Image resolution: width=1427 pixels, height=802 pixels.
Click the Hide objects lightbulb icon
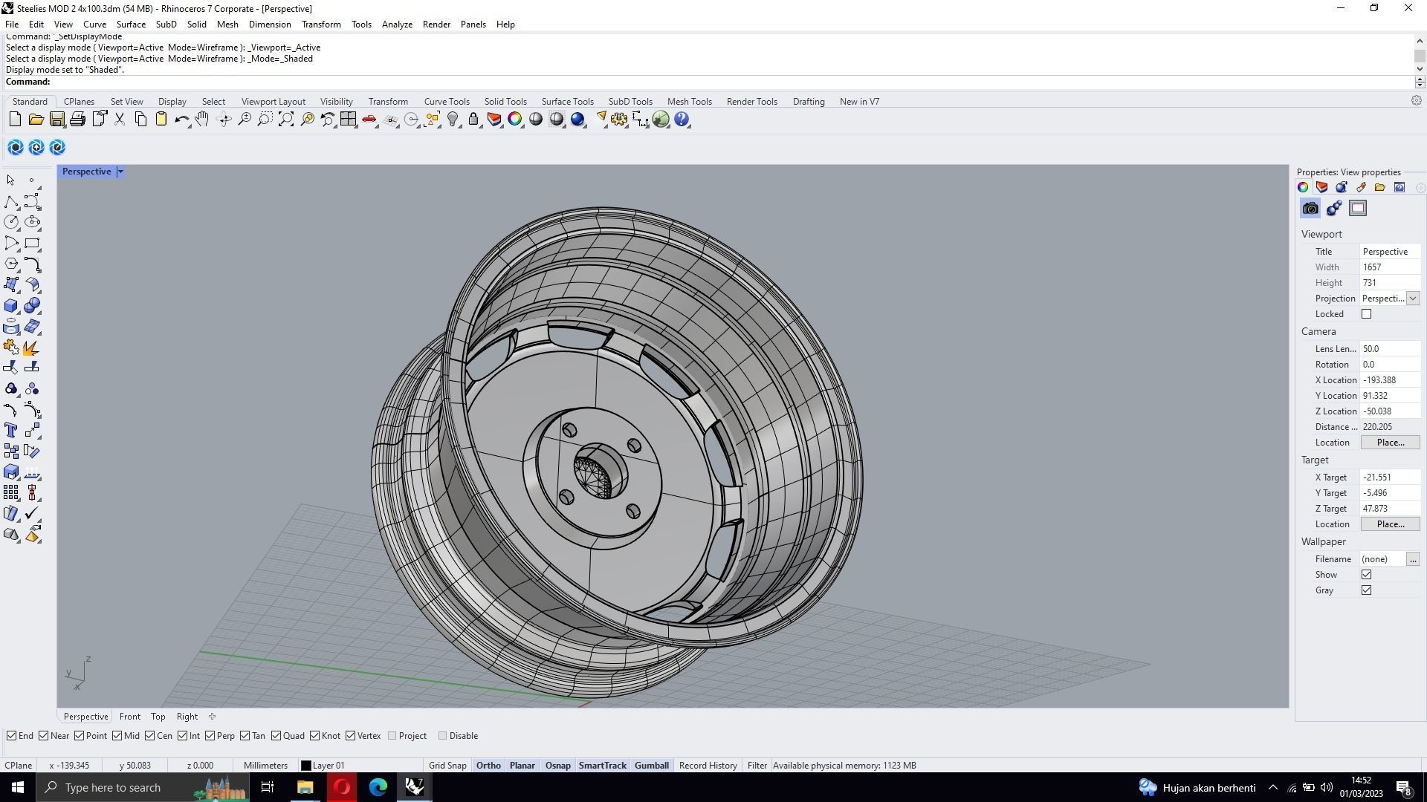[x=453, y=120]
